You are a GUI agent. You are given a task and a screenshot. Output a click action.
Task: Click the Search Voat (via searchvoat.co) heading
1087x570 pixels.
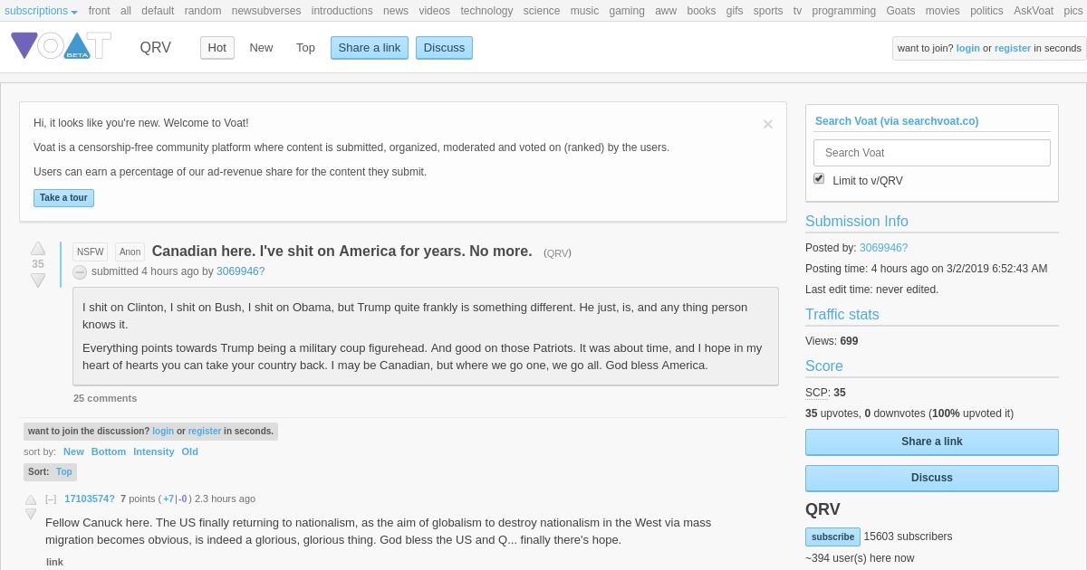[x=897, y=121]
